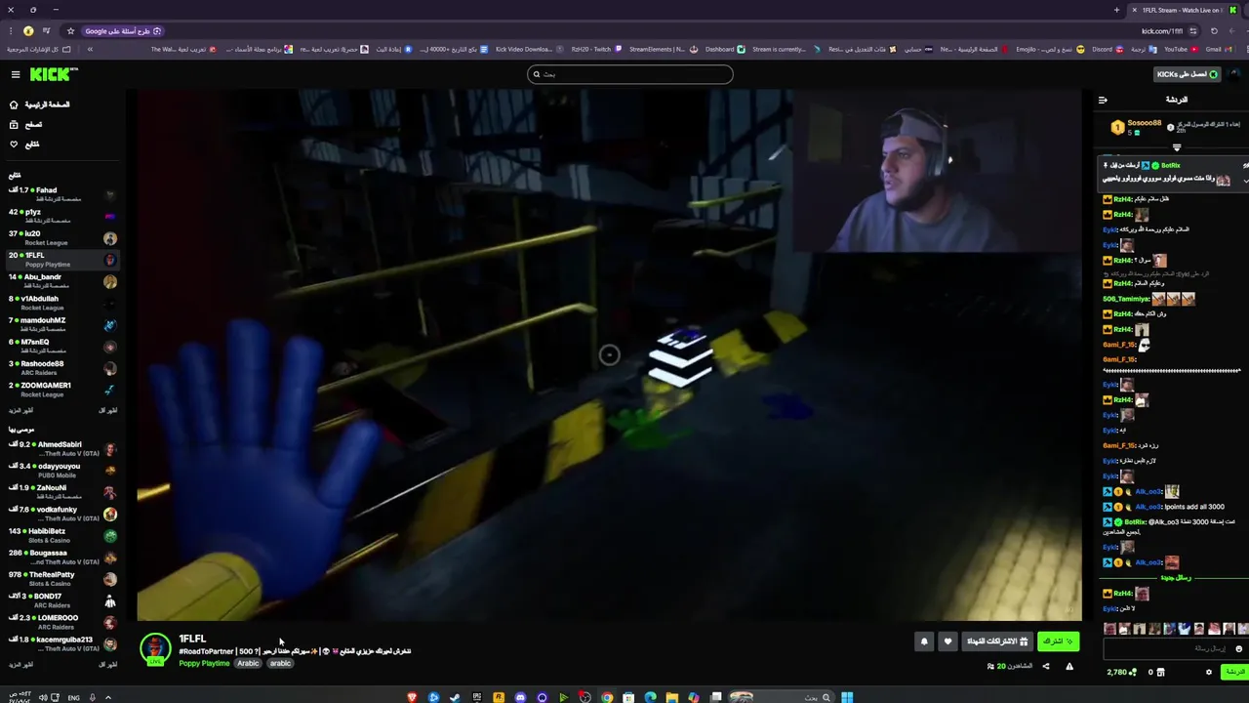Click the gift subscriptions button
The width and height of the screenshot is (1249, 703).
tap(997, 641)
